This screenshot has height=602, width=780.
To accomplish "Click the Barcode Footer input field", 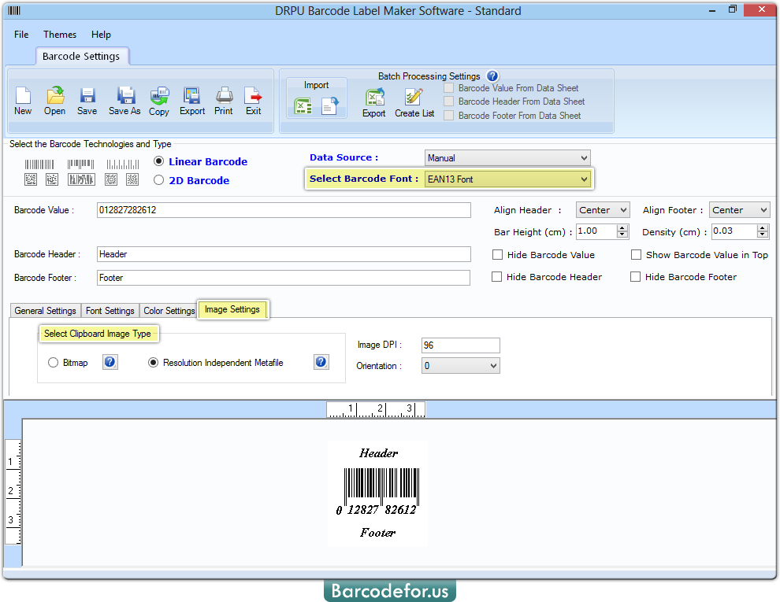I will click(x=284, y=278).
